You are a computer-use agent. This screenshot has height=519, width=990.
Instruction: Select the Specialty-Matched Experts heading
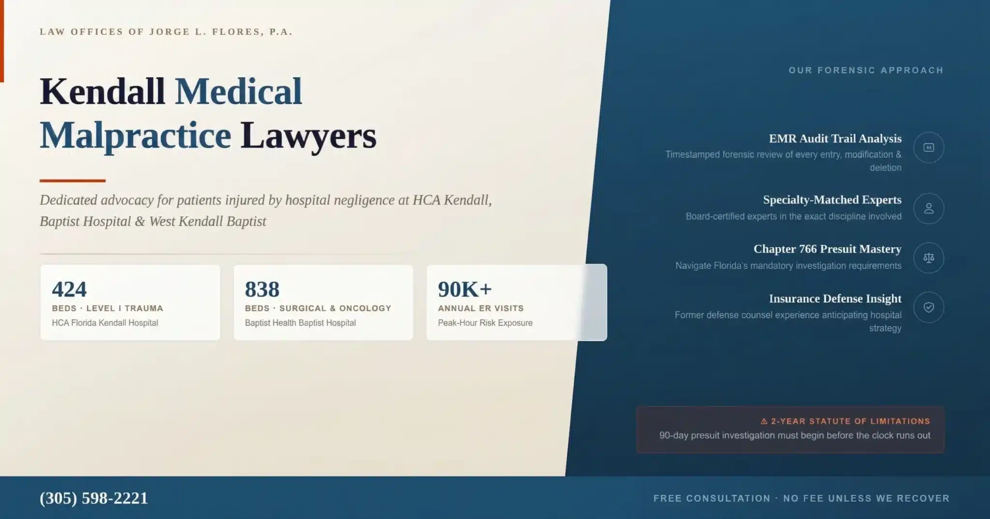coord(832,200)
